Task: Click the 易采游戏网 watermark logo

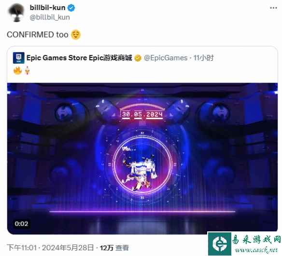Action: point(245,243)
